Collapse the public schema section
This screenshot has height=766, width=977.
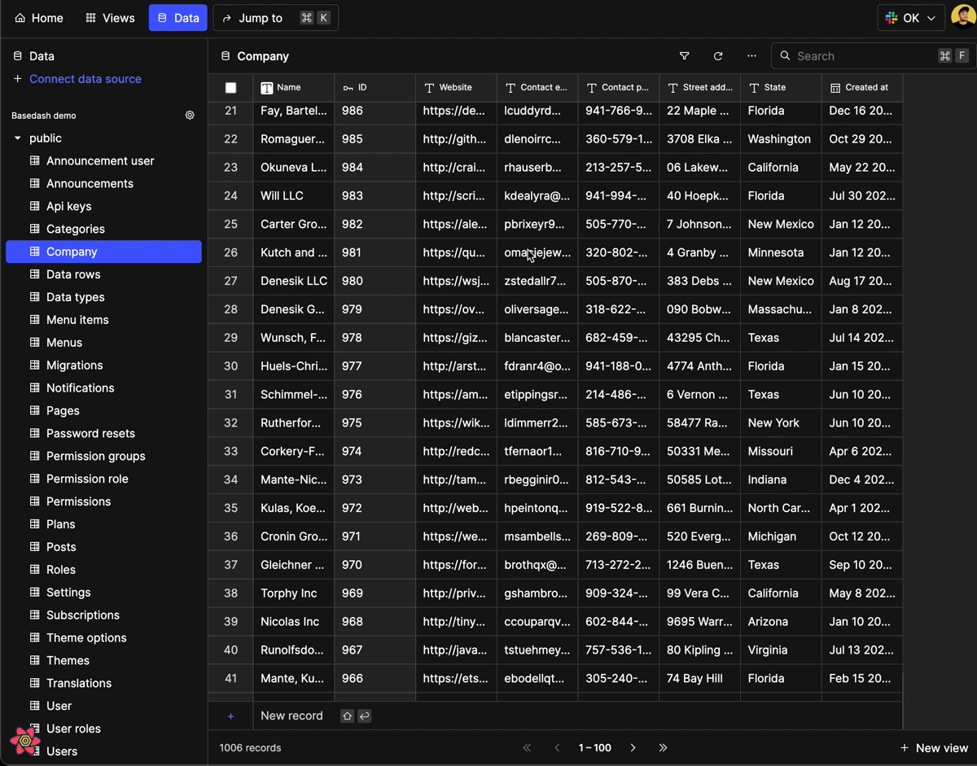coord(16,138)
